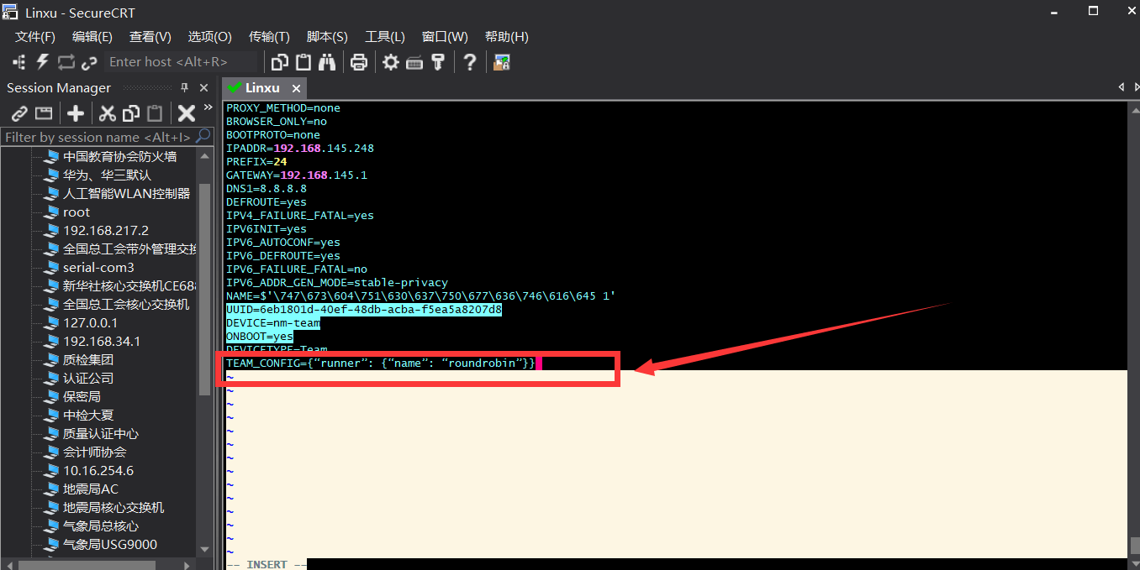Open the 编辑(E) menu

click(x=92, y=37)
